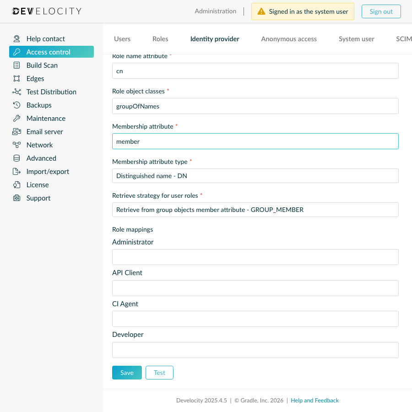Click the Administrator role mapping field
The height and width of the screenshot is (412, 412).
click(x=255, y=257)
